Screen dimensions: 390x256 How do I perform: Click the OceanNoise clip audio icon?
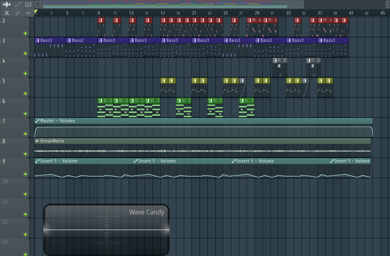point(37,141)
